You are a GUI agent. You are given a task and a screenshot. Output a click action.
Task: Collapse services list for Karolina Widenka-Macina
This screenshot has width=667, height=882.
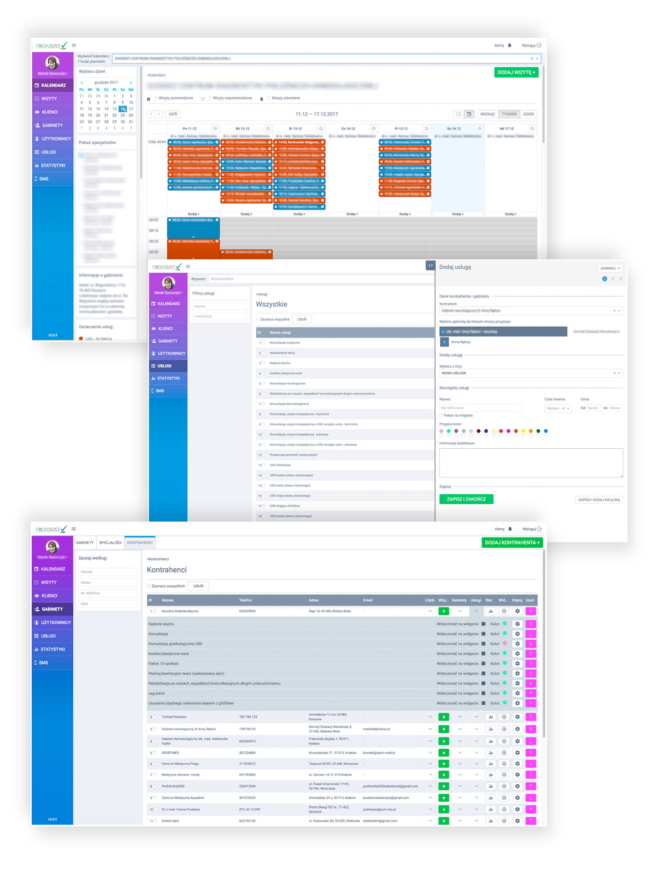tap(476, 611)
